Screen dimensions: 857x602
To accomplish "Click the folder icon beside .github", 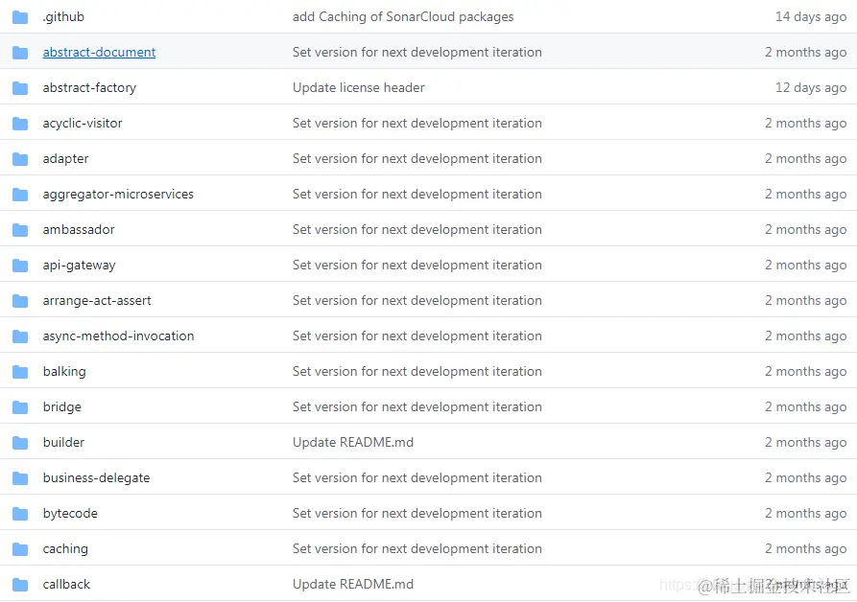I will (20, 17).
